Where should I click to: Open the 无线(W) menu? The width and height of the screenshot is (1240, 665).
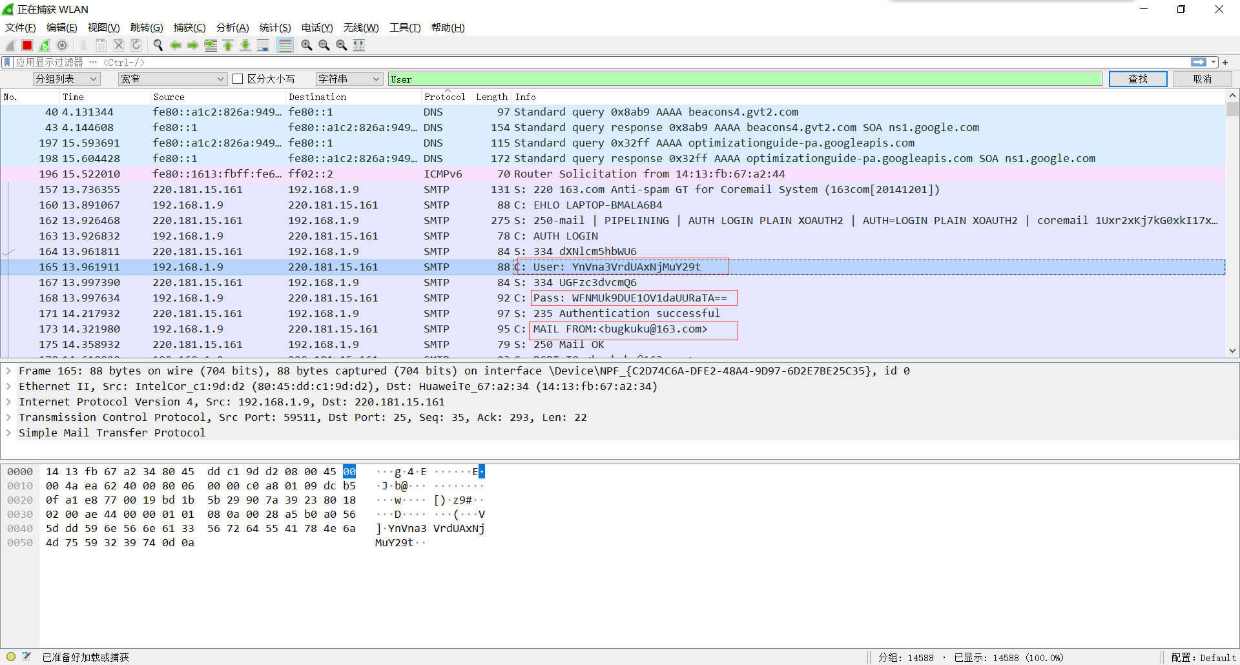pyautogui.click(x=361, y=27)
